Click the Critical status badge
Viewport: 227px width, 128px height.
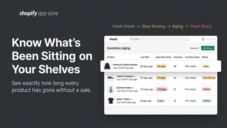(x=206, y=89)
